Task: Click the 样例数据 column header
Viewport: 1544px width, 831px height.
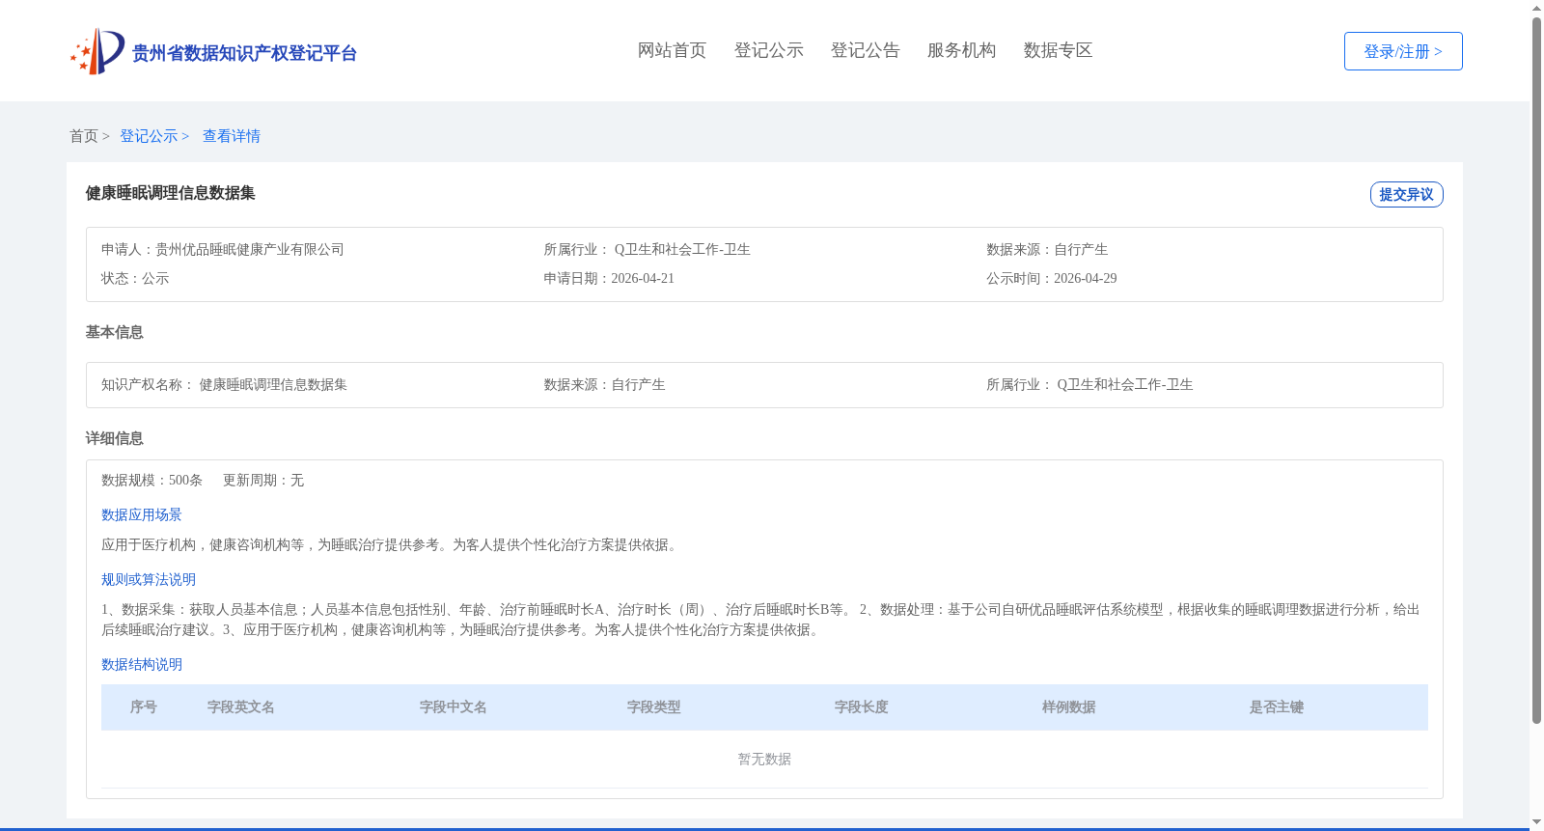Action: tap(1069, 706)
